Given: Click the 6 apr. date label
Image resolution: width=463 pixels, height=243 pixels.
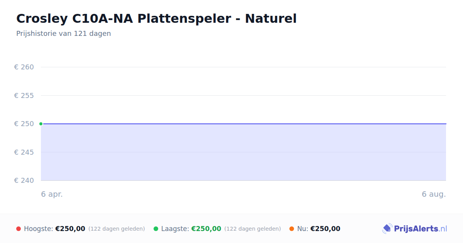Looking at the screenshot, I should tap(52, 194).
